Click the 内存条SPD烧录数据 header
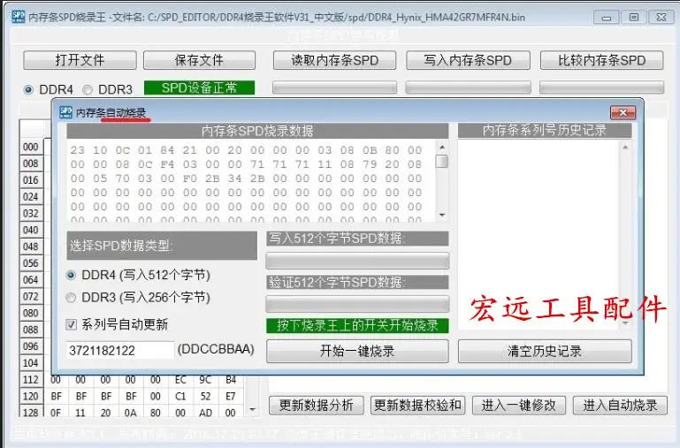This screenshot has height=448, width=680. point(257,131)
